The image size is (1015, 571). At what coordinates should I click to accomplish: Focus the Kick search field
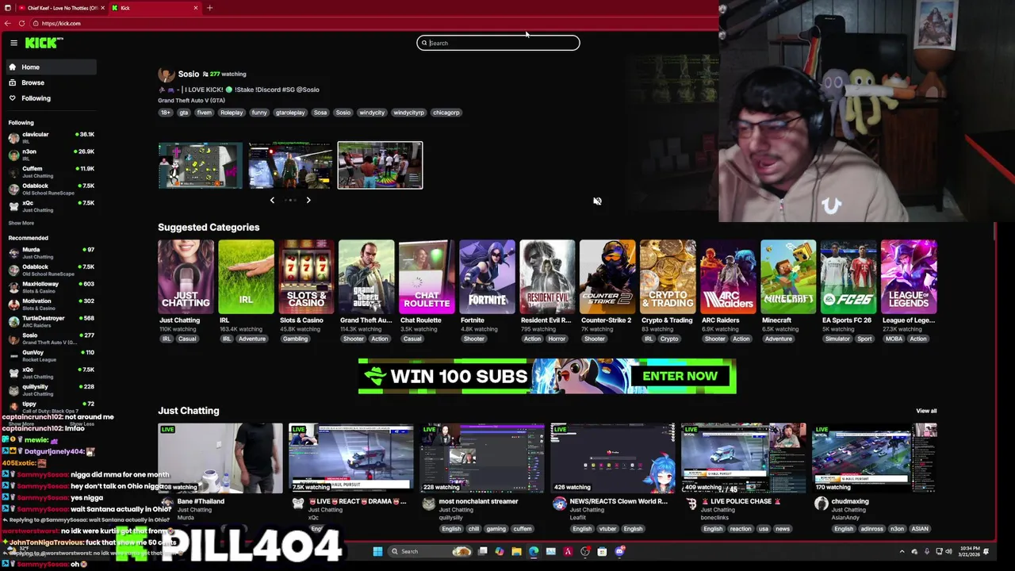pyautogui.click(x=498, y=43)
